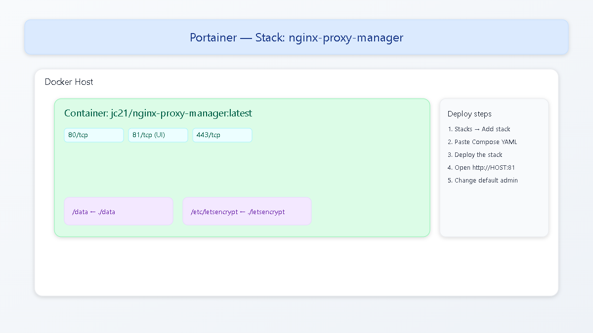Click step 5 Change default admin

tap(483, 180)
